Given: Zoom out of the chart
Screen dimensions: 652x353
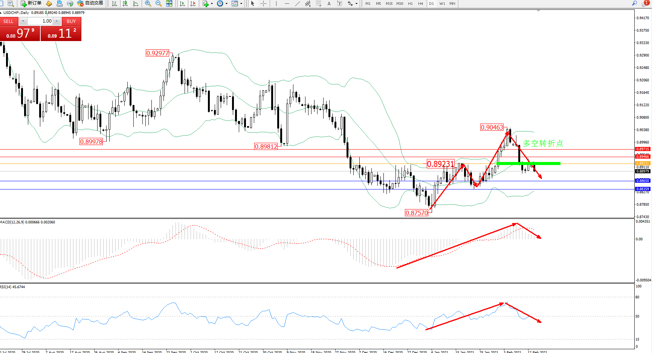Looking at the screenshot, I should pyautogui.click(x=159, y=3).
